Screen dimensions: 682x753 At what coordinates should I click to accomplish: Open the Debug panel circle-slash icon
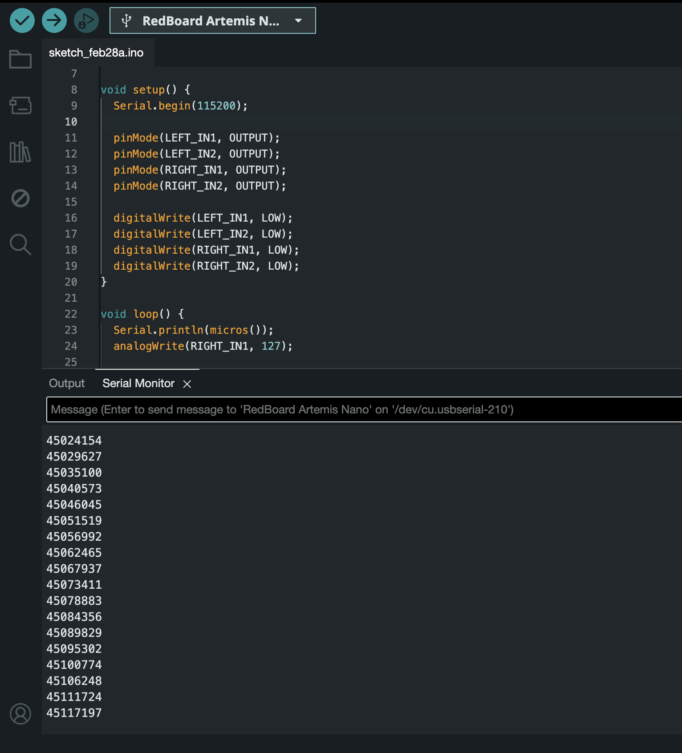pyautogui.click(x=20, y=198)
